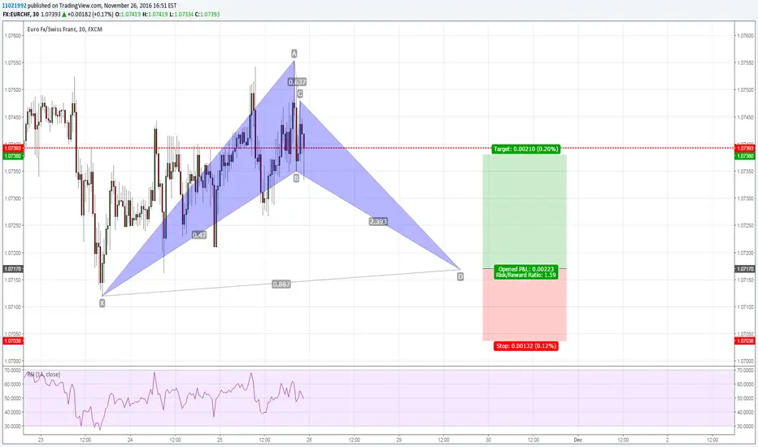Click the green 1.07380 price tag on right axis
Screen dimensions: 758x447
pos(744,155)
